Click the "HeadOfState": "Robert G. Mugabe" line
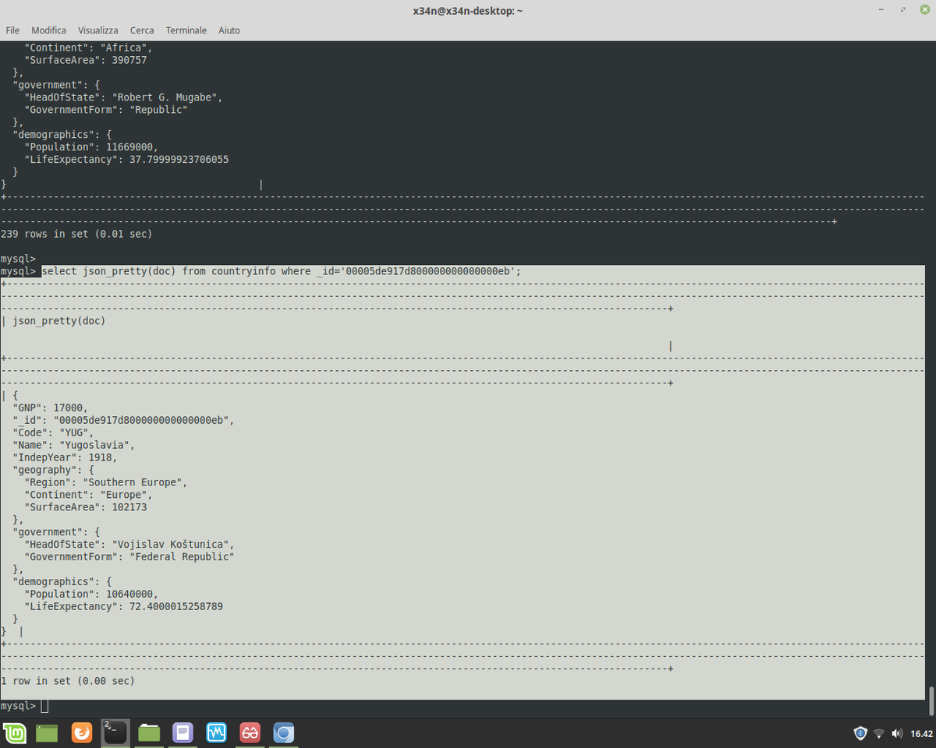 click(123, 97)
